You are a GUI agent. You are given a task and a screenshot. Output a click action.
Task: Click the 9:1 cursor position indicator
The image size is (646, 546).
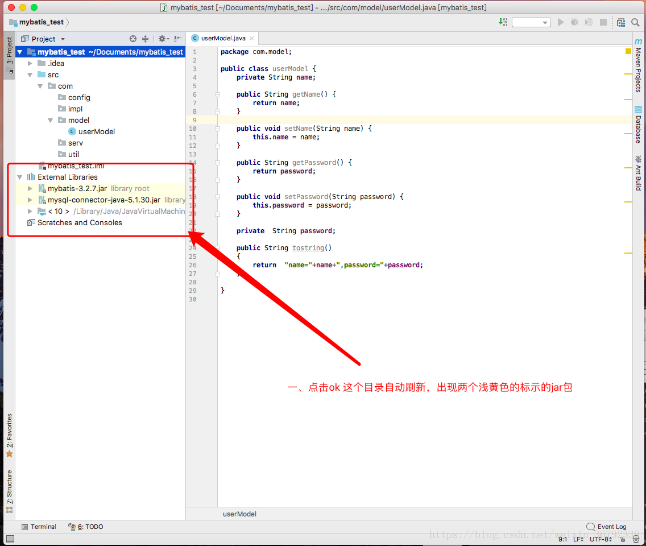(x=562, y=539)
